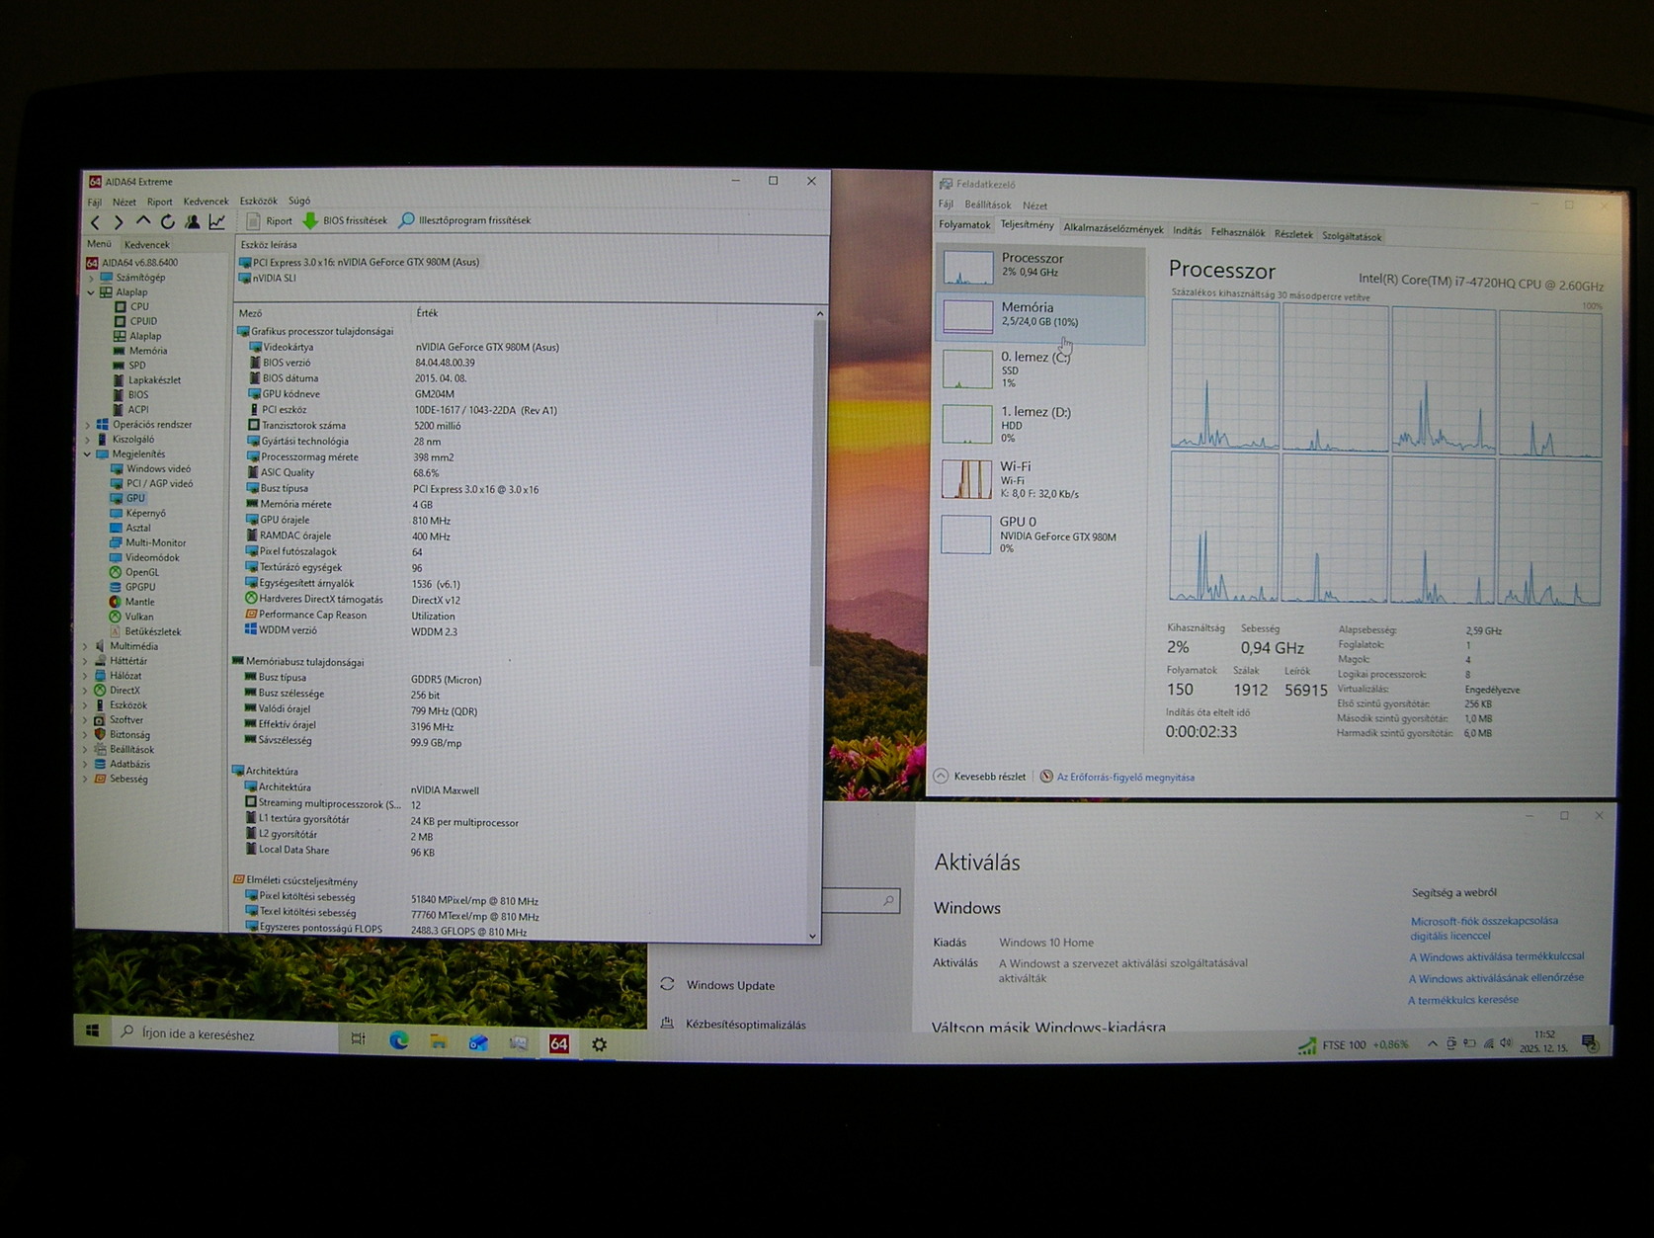Select Képernyő in the AIDA64 tree

click(145, 514)
